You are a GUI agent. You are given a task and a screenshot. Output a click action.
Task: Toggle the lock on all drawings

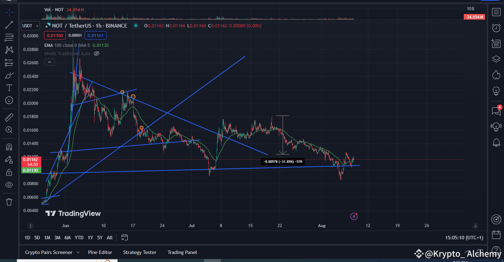click(9, 172)
